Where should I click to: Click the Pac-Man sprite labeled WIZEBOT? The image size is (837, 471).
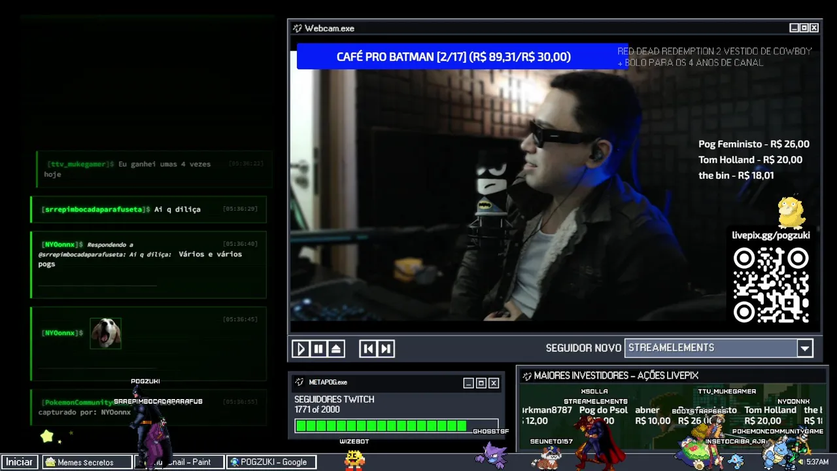354,459
